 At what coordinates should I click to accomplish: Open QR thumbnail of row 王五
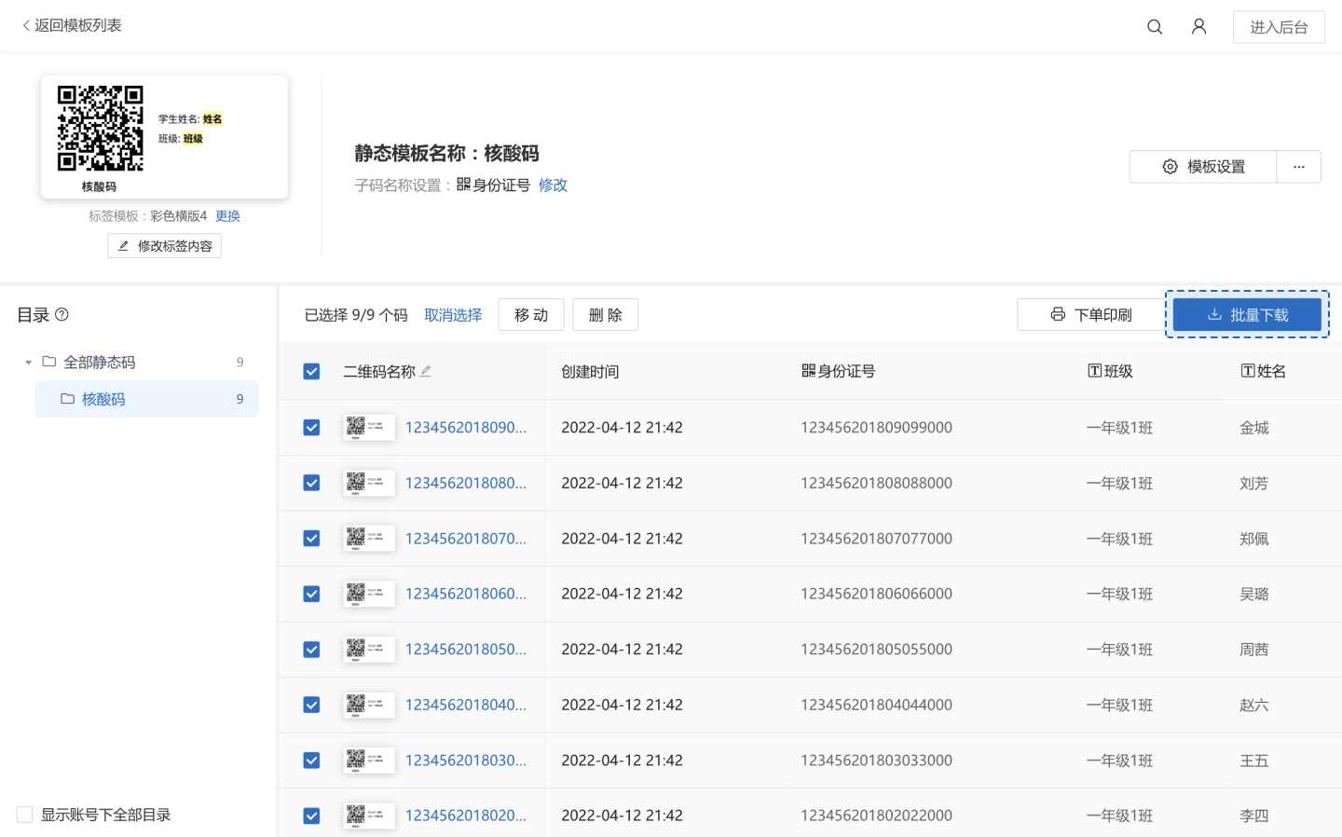[369, 761]
